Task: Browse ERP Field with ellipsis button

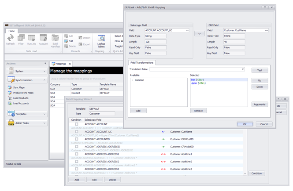Action: tap(267, 30)
